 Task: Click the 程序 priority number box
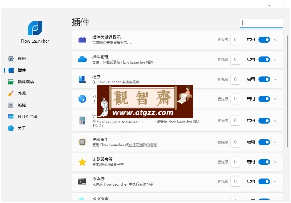coord(235,79)
